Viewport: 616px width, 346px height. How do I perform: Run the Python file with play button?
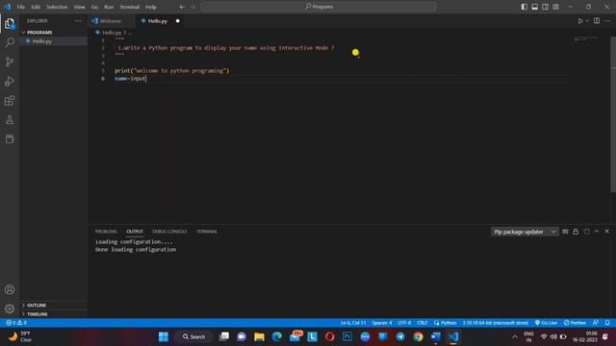(579, 21)
